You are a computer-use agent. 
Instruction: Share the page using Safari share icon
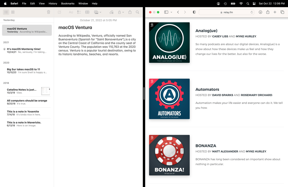click(268, 12)
